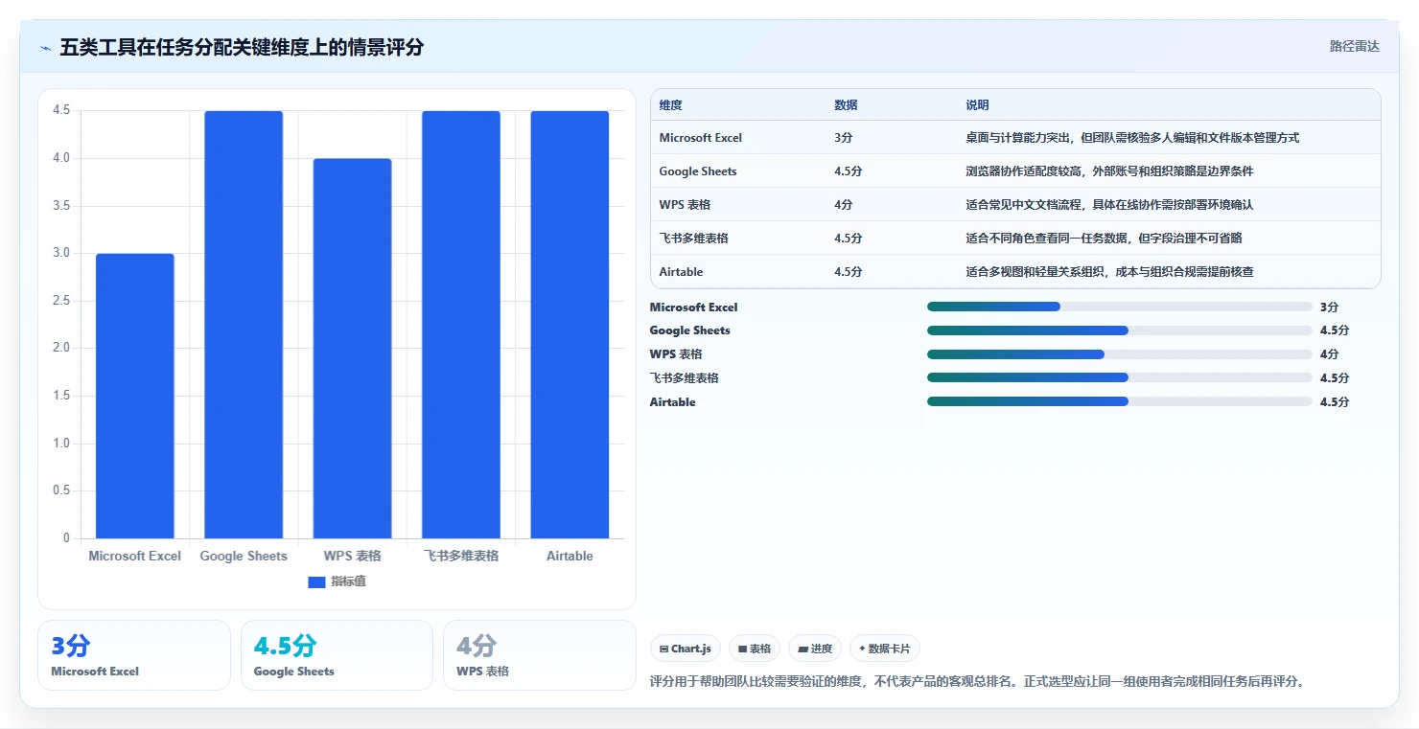
Task: Click the WPS 表格 x-axis label
Action: tap(352, 557)
